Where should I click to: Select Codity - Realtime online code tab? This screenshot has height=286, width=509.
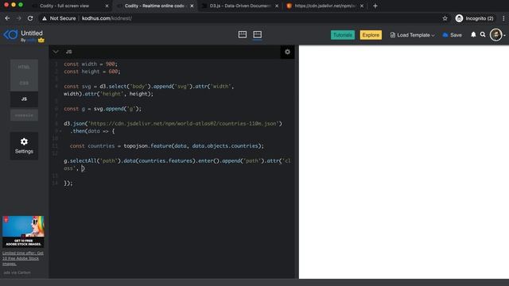(154, 6)
